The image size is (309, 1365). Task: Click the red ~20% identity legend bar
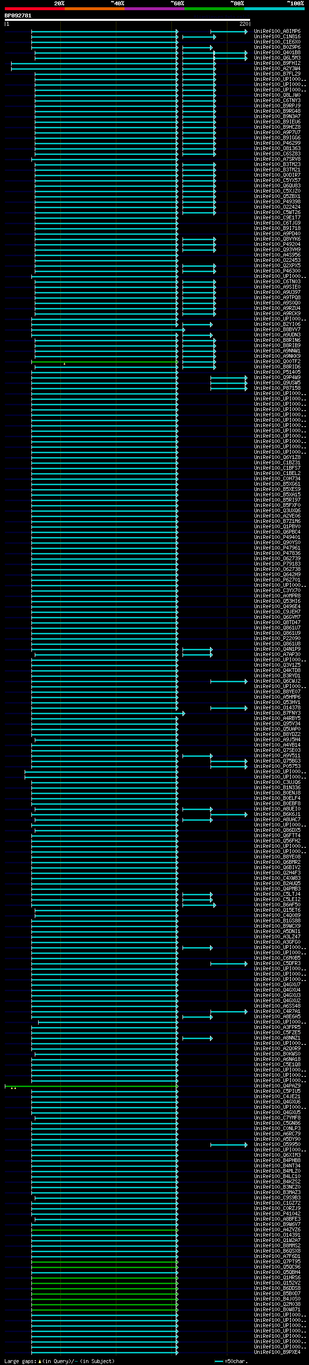[x=34, y=9]
